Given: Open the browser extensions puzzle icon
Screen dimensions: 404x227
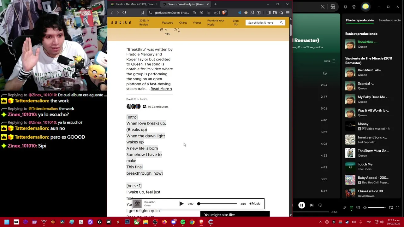Looking at the screenshot, I should (x=252, y=13).
